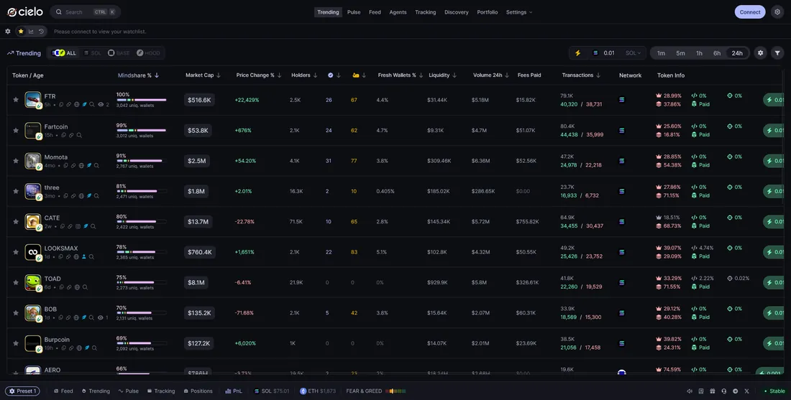Image resolution: width=791 pixels, height=400 pixels.
Task: Click the blue feather icon in Burpcoin row
Action: point(87,348)
